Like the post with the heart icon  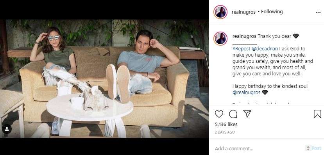(219, 114)
